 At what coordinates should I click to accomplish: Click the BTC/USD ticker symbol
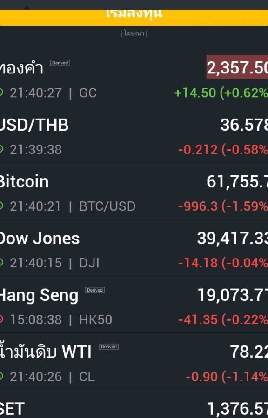pos(107,206)
